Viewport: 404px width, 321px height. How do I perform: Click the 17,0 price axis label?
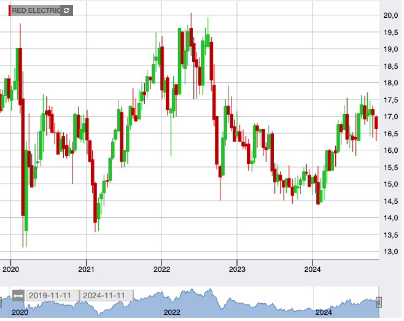pos(390,117)
